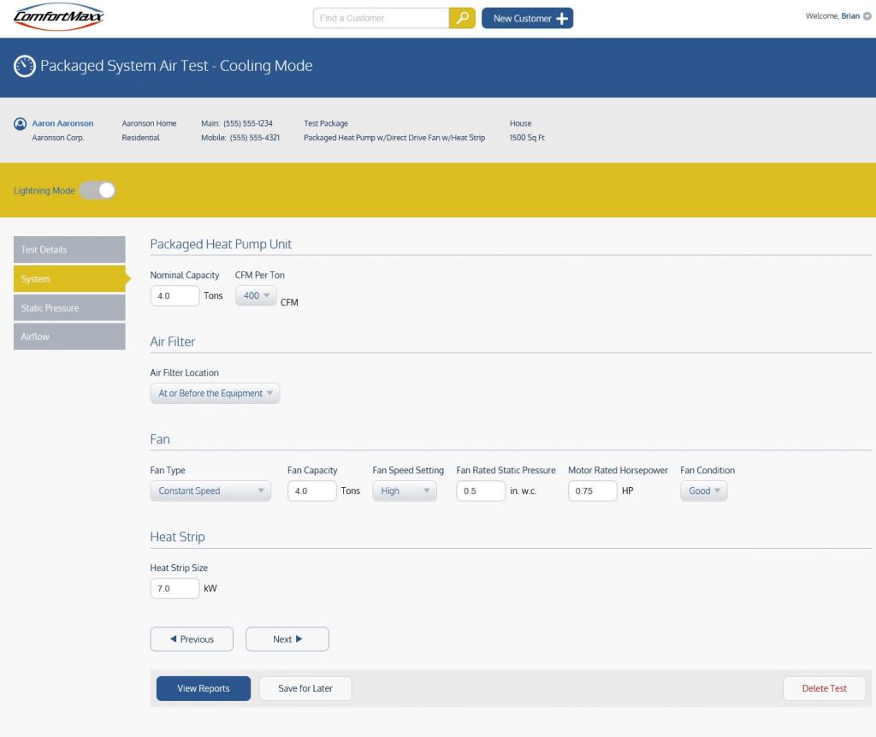This screenshot has width=876, height=737.
Task: Click the left arrow icon on the Previous button
Action: (x=175, y=639)
